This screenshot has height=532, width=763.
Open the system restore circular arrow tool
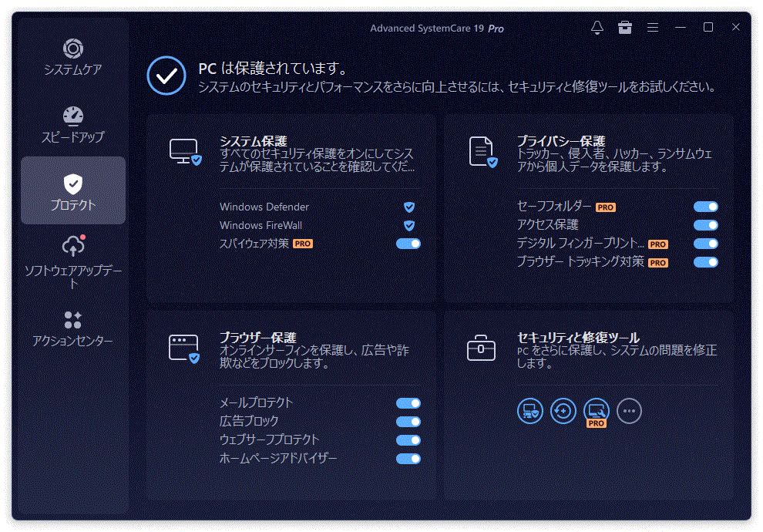coord(563,411)
